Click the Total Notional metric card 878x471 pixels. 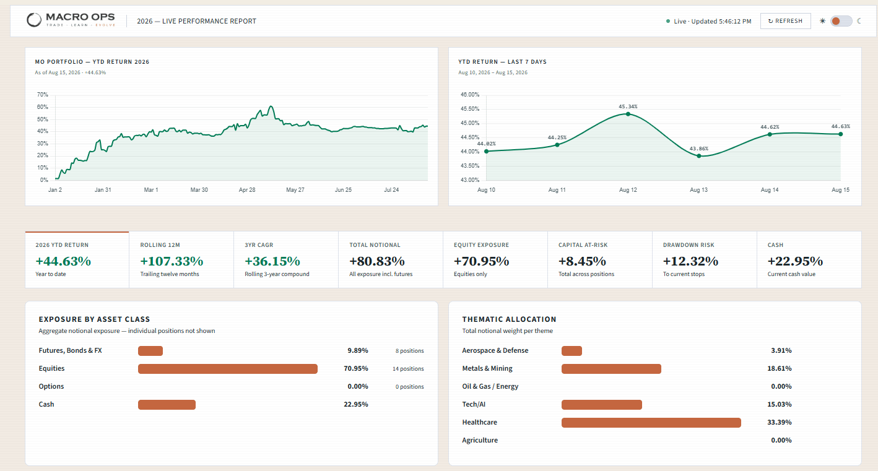point(391,259)
